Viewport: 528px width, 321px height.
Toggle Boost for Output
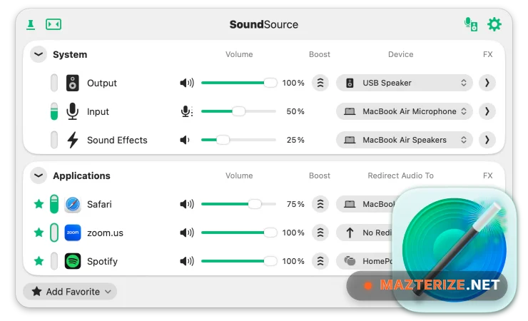tap(320, 83)
